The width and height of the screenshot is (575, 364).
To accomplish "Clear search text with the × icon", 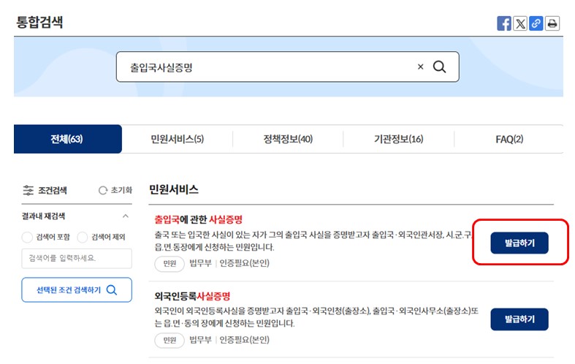I will (x=421, y=67).
